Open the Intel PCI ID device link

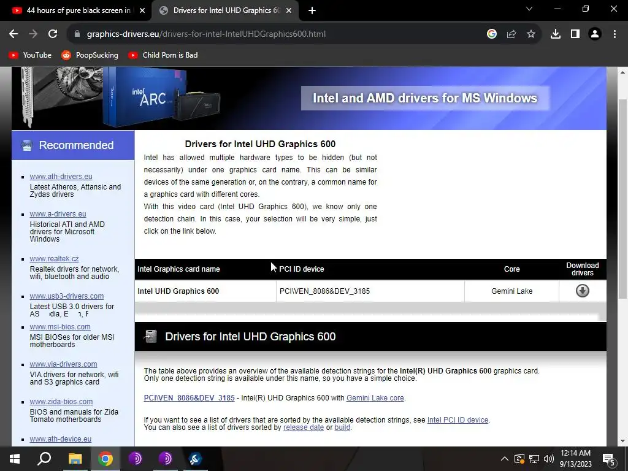click(458, 420)
